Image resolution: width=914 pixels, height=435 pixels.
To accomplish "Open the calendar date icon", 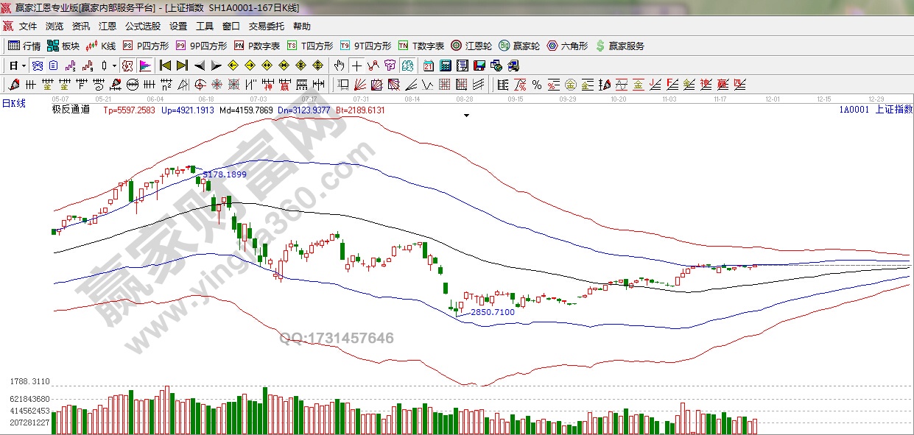I will pyautogui.click(x=429, y=66).
